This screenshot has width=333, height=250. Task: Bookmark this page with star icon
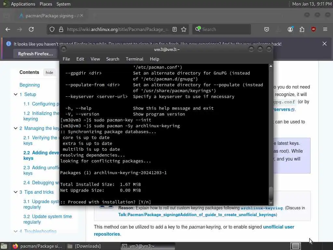coord(184,29)
